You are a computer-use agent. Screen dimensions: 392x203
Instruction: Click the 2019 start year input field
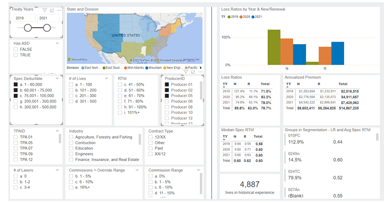(24, 18)
